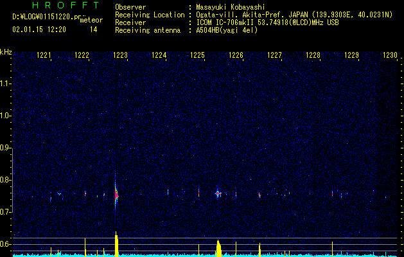This screenshot has width=404, height=257.
Task: Click the 1225 time axis marker
Action: tap(197, 55)
